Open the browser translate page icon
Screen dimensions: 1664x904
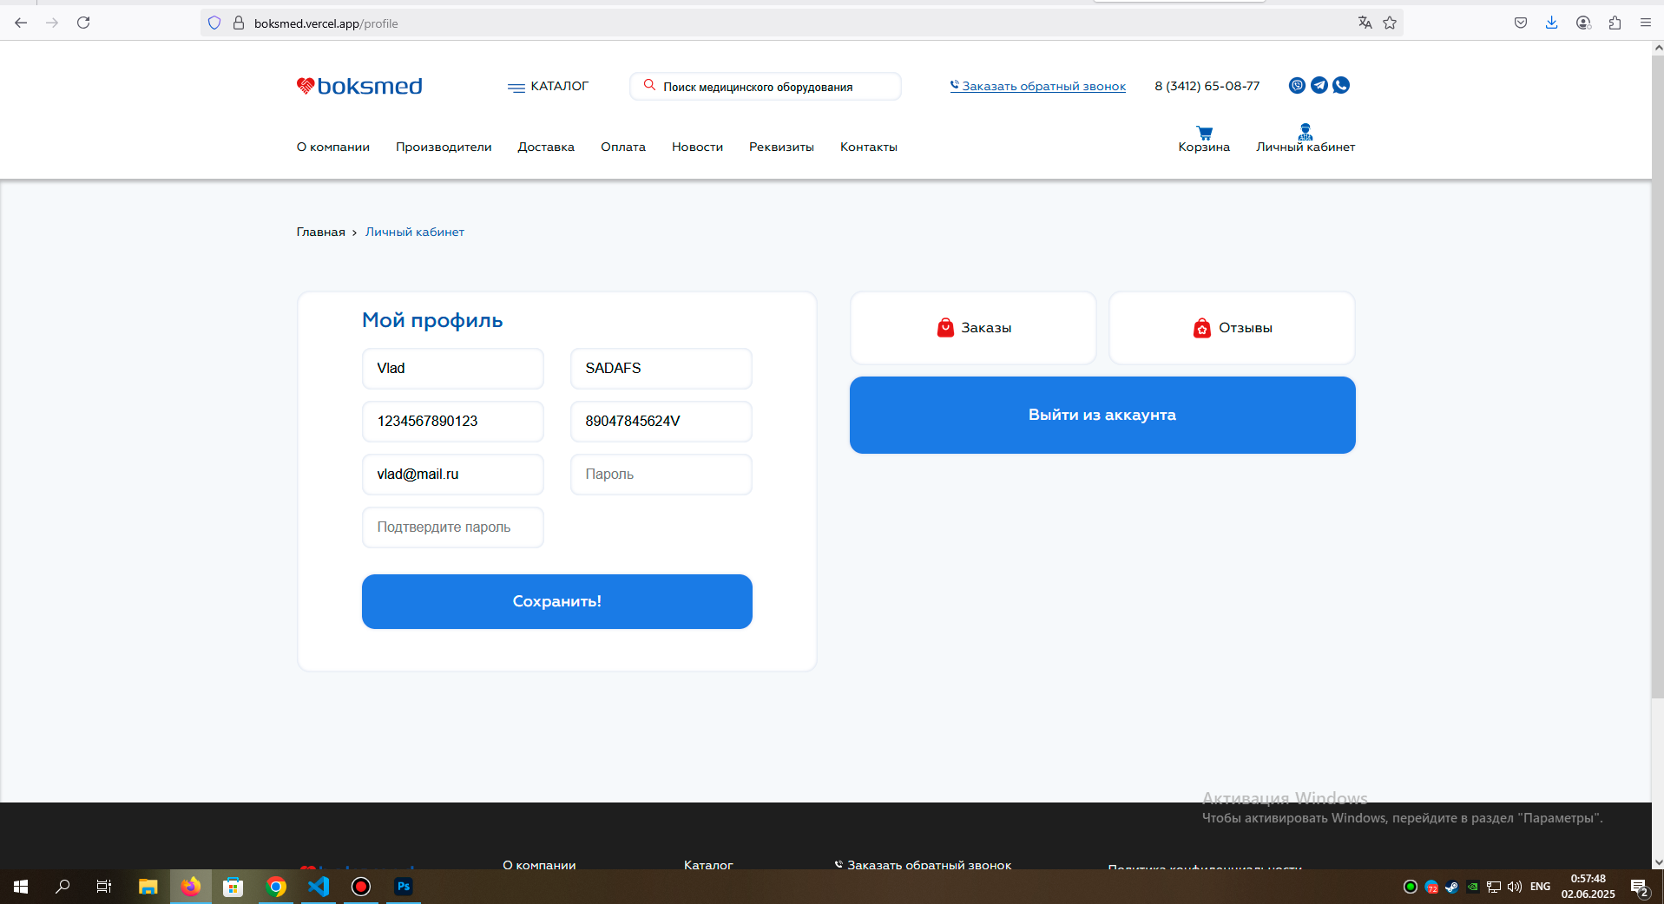(x=1365, y=23)
